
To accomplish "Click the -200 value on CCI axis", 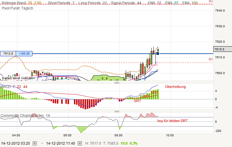I will [218, 131].
